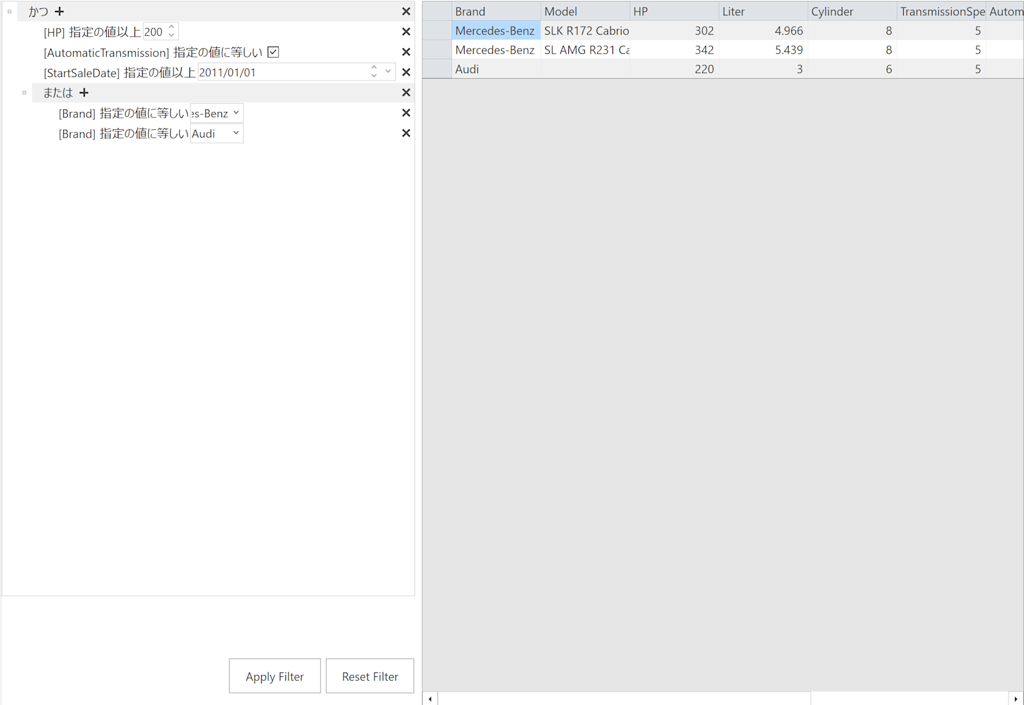Delete the Brand Mercedes-Benz condition

click(406, 113)
